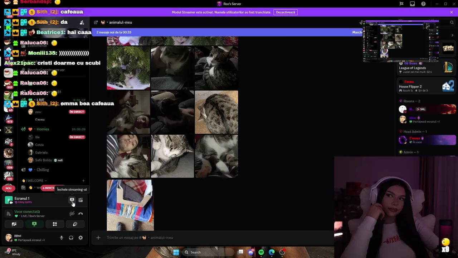Screen dimensions: 458x258
Task: Join the Homies voice channel
Action: point(42,129)
